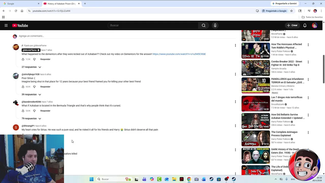Open the YouTube hamburger guide menu
The height and width of the screenshot is (183, 325).
[6, 25]
